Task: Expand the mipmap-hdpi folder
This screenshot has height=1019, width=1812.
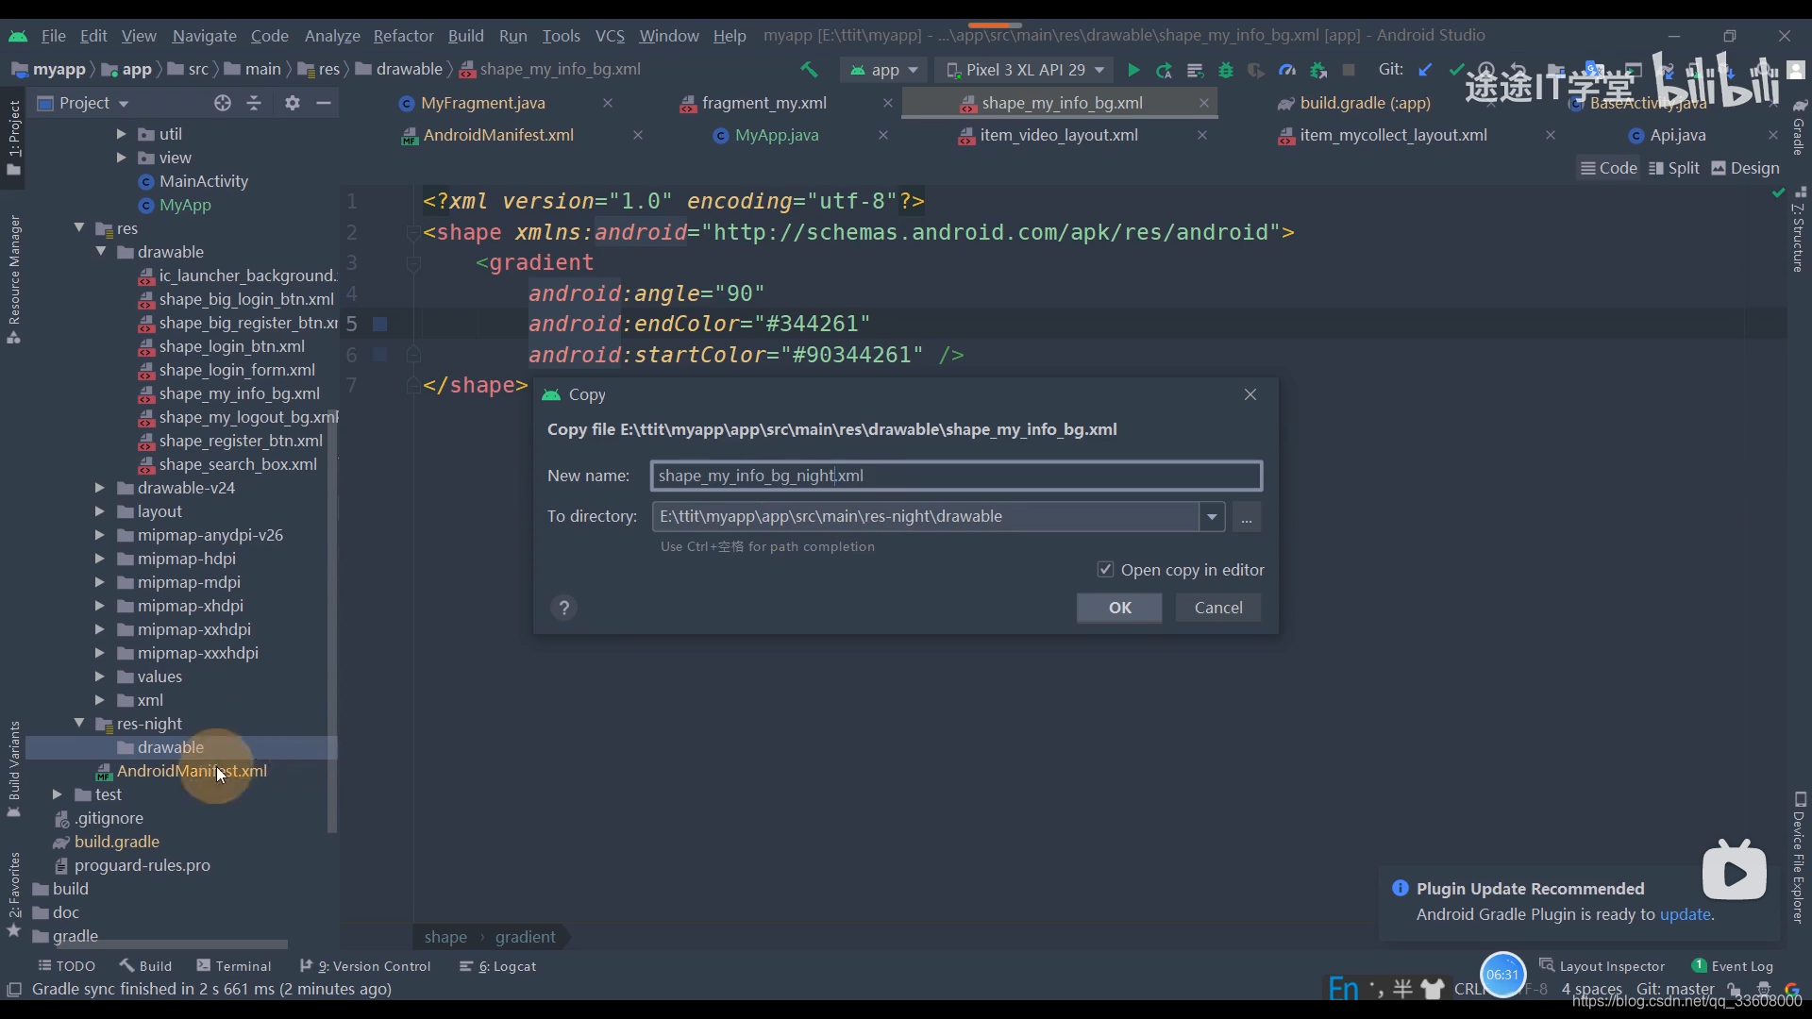Action: point(99,559)
